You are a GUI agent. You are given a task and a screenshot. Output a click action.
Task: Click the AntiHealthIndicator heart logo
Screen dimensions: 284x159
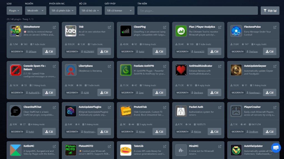(181, 70)
